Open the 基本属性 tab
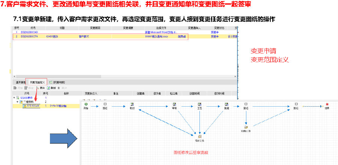The width and height of the screenshot is (338, 165). (21, 82)
